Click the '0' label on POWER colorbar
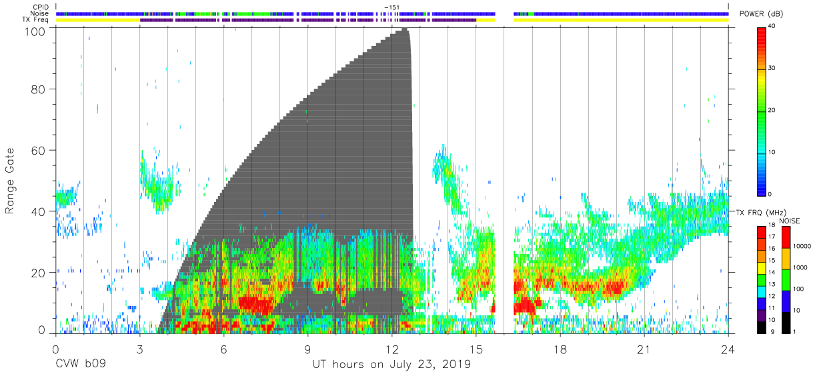Screen dimensions: 819x378 771,194
